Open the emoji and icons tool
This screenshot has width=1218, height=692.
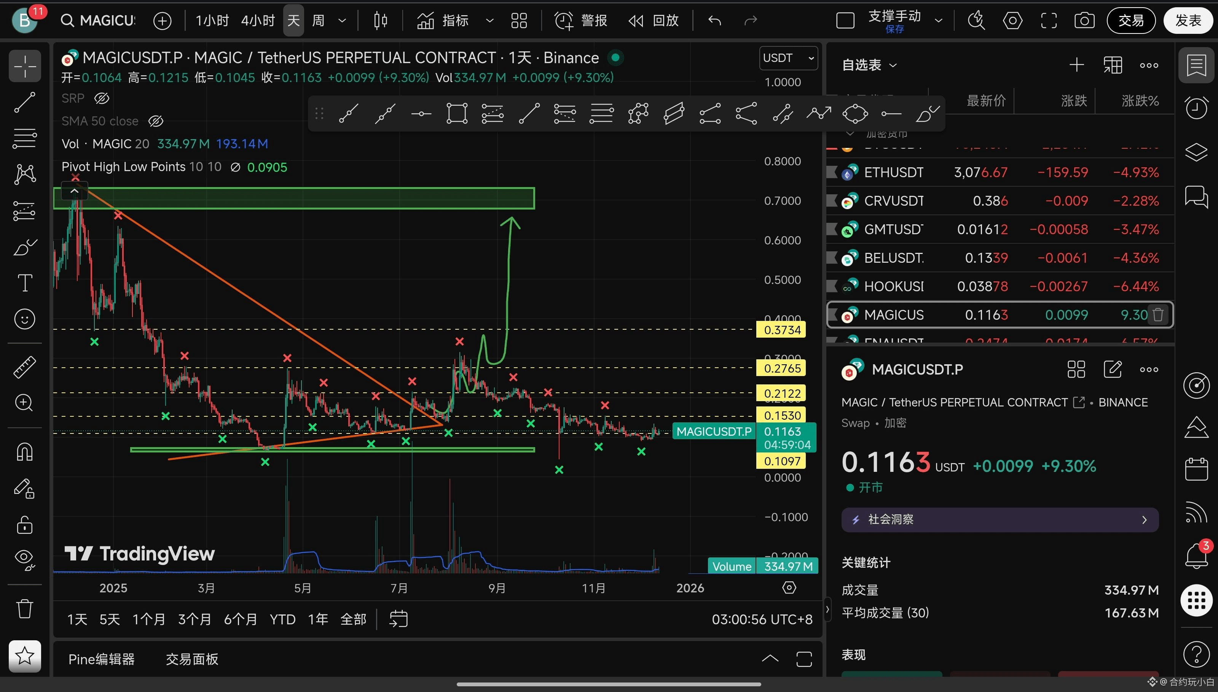(25, 319)
